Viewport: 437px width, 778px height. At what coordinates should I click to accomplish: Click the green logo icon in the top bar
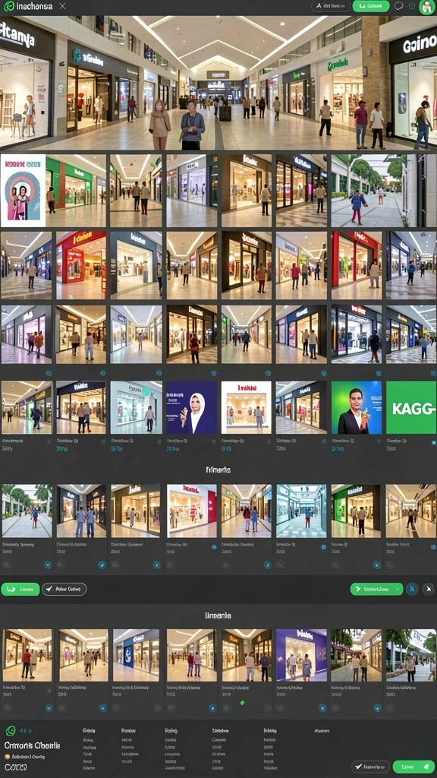(x=8, y=6)
